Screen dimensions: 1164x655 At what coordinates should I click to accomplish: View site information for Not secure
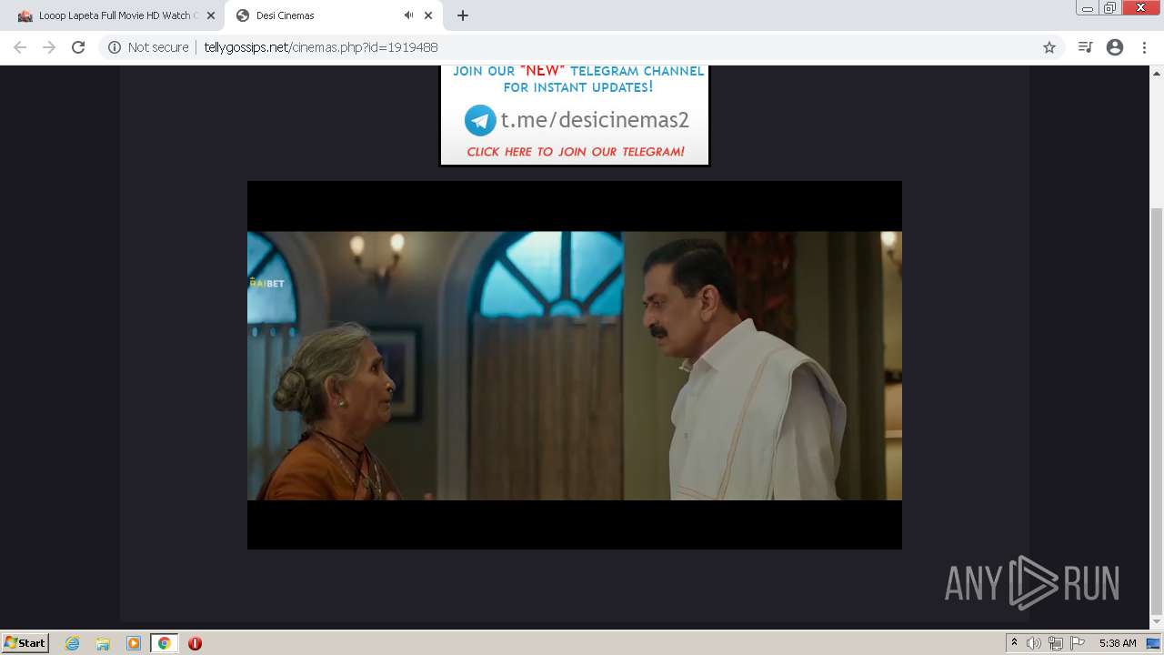[148, 47]
